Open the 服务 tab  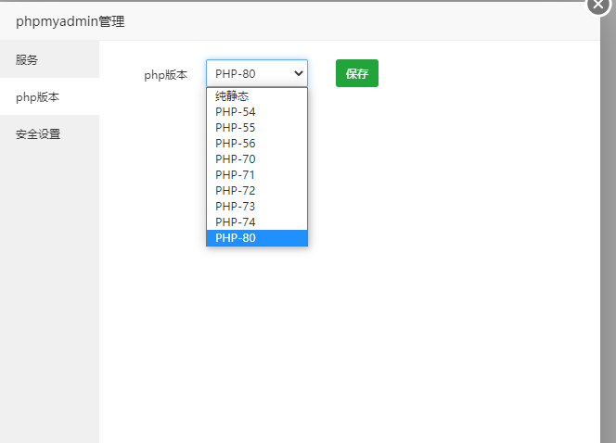(49, 59)
